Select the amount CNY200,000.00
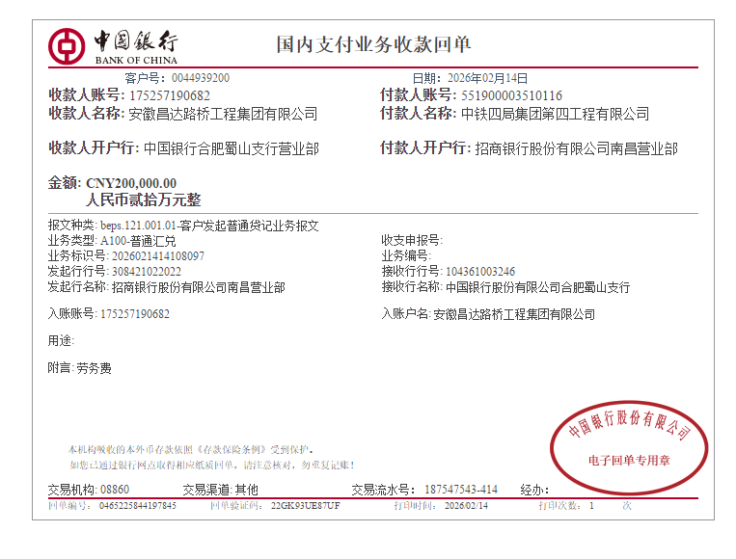This screenshot has height=559, width=736. [131, 183]
